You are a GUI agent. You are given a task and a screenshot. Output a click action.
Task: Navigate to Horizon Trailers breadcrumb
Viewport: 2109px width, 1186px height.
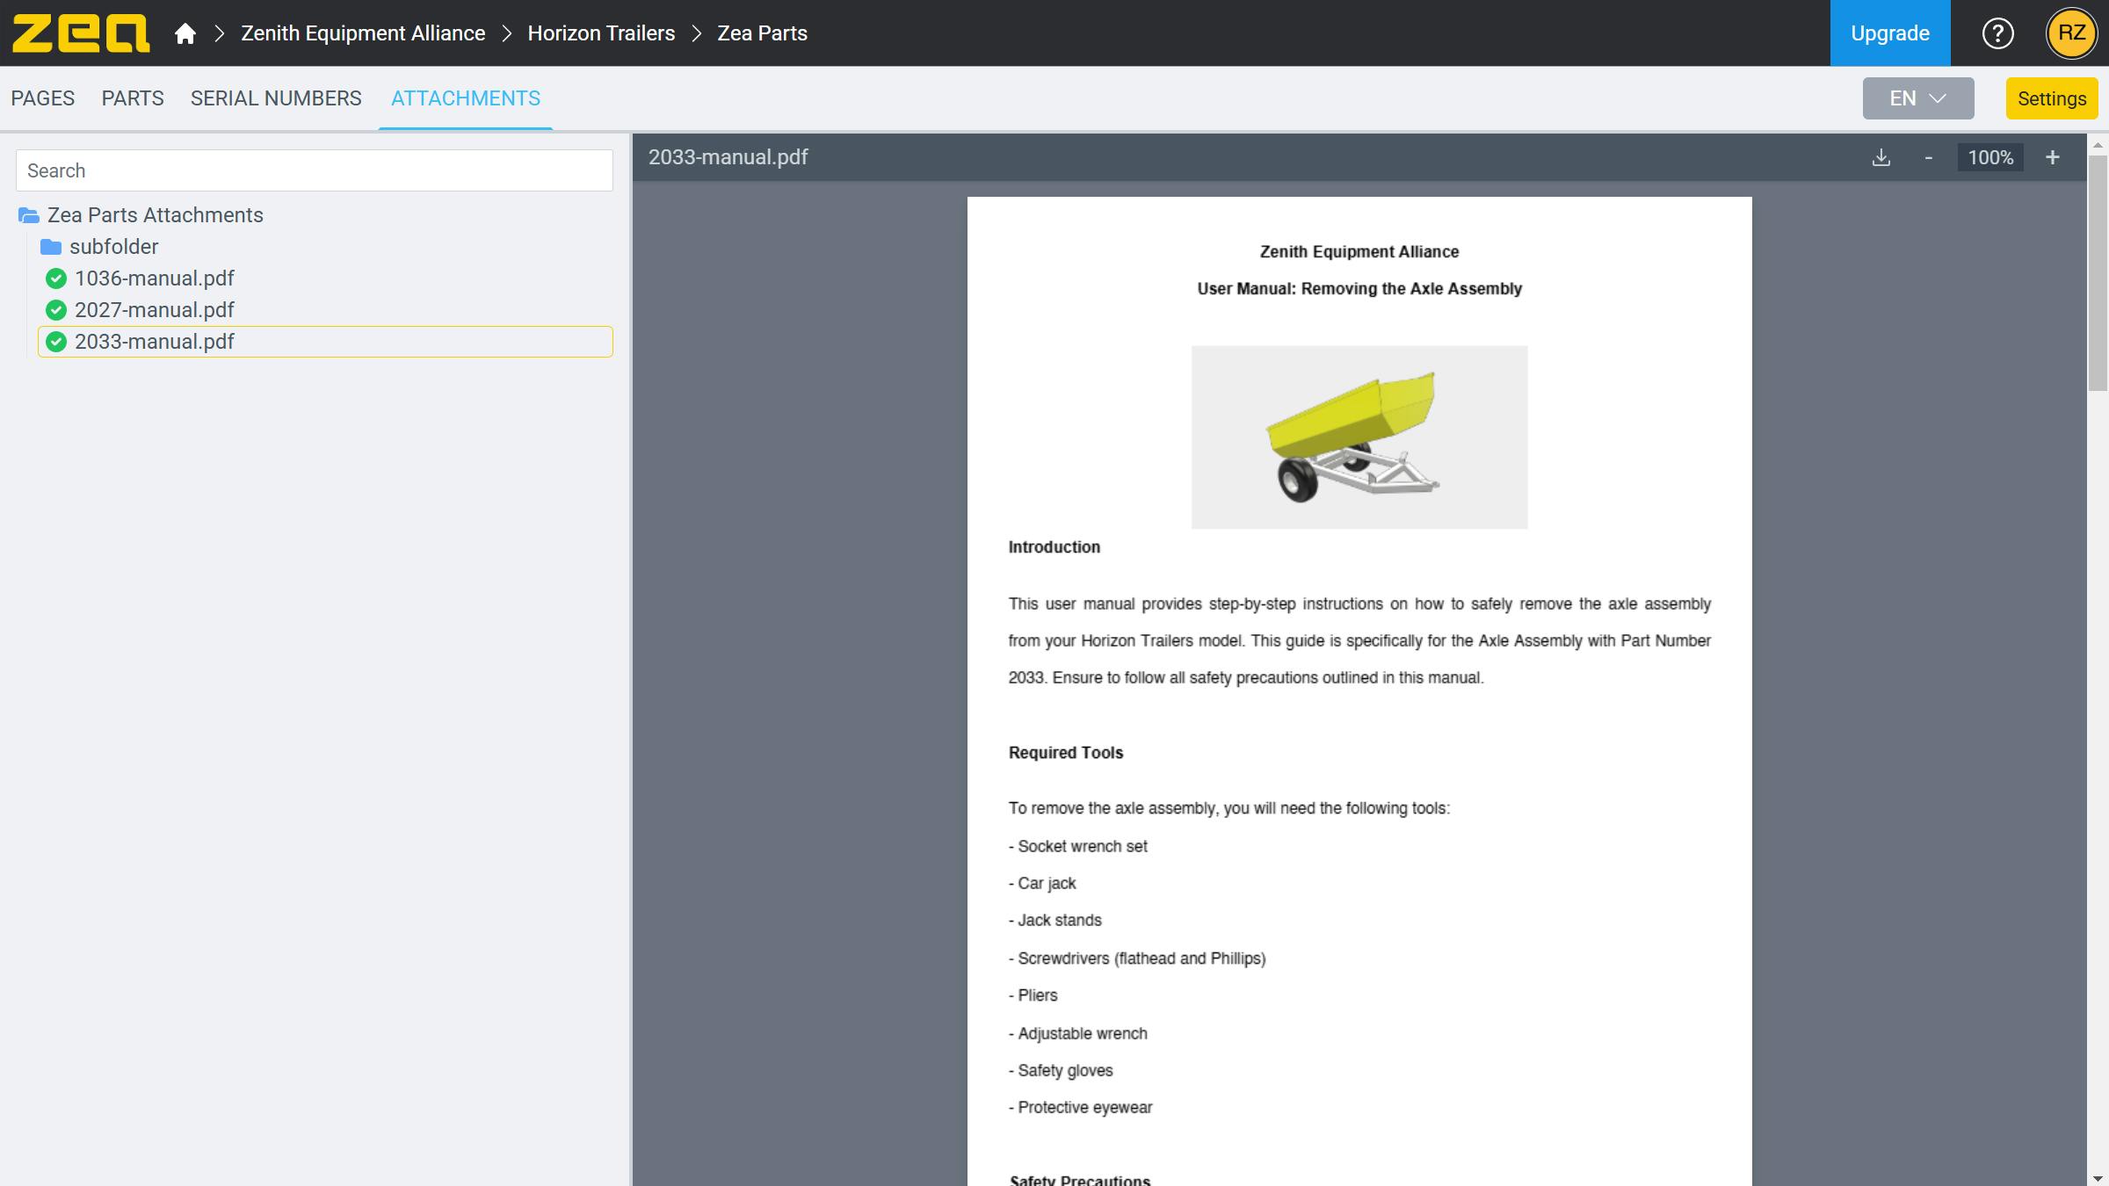point(601,33)
